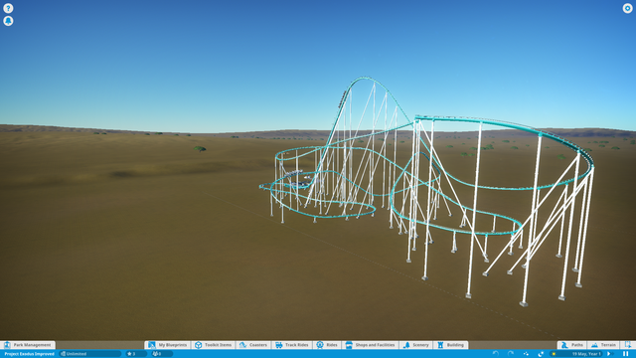The height and width of the screenshot is (358, 636).
Task: Open the help question mark icon
Action: tap(8, 8)
